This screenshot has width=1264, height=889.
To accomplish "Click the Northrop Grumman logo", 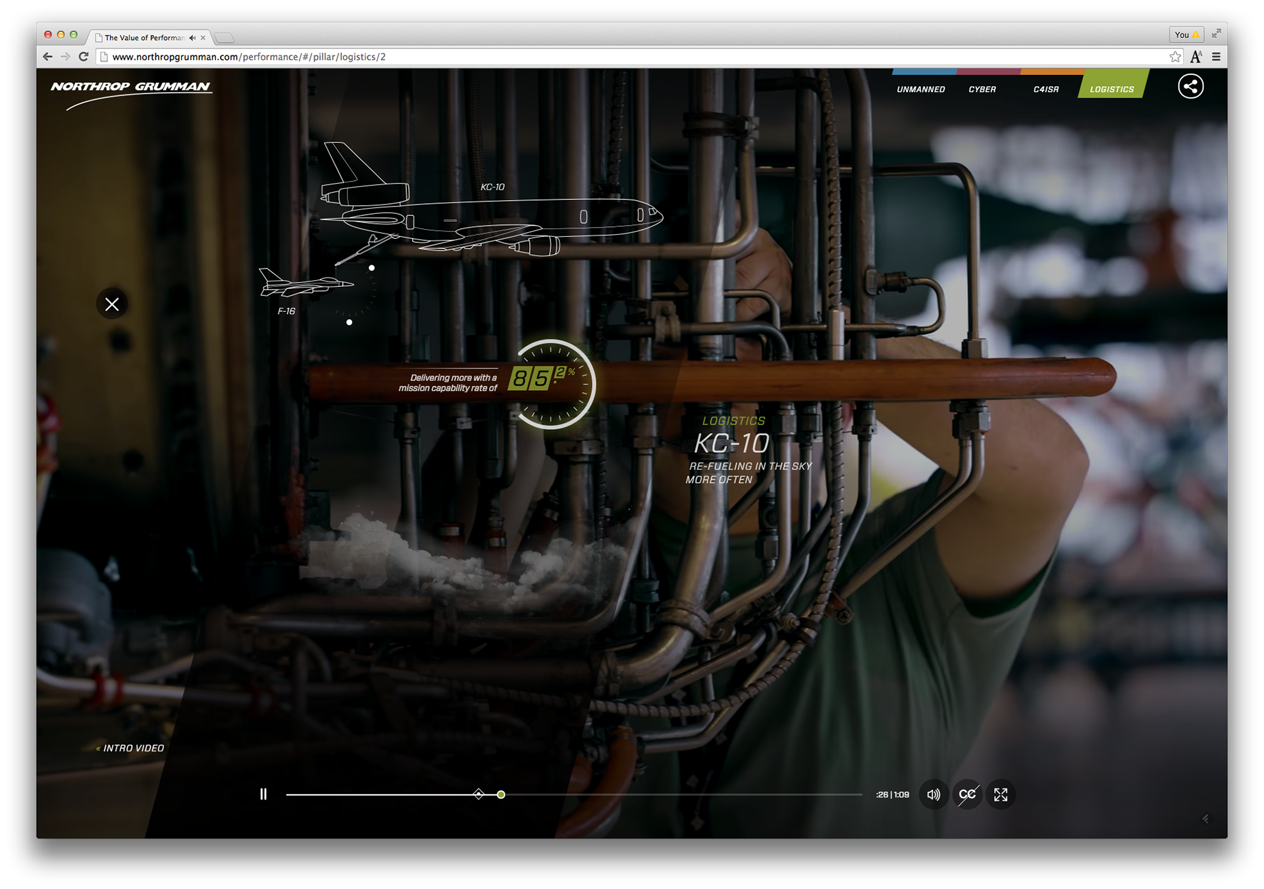I will coord(130,88).
